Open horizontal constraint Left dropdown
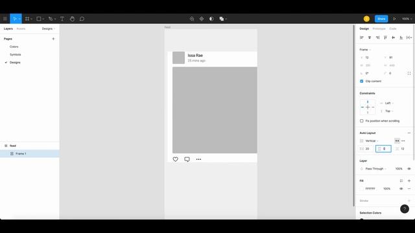 click(x=389, y=103)
